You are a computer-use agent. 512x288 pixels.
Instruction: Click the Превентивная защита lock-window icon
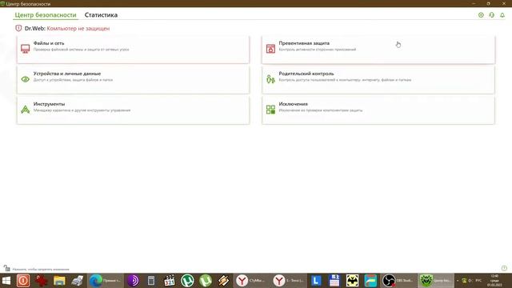tap(270, 49)
